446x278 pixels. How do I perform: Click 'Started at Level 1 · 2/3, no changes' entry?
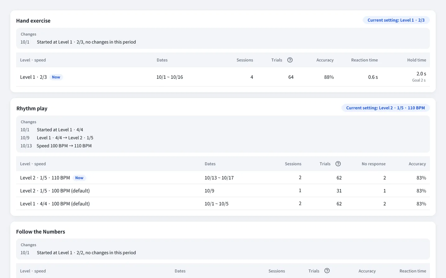point(86,42)
